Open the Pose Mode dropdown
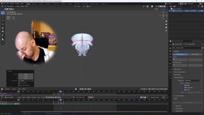204x115 pixels. pyautogui.click(x=10, y=6)
